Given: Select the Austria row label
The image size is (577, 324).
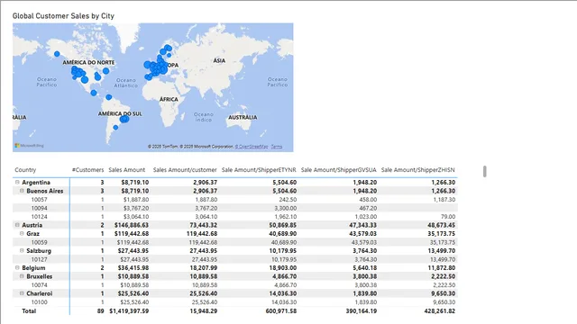Looking at the screenshot, I should click(x=32, y=225).
